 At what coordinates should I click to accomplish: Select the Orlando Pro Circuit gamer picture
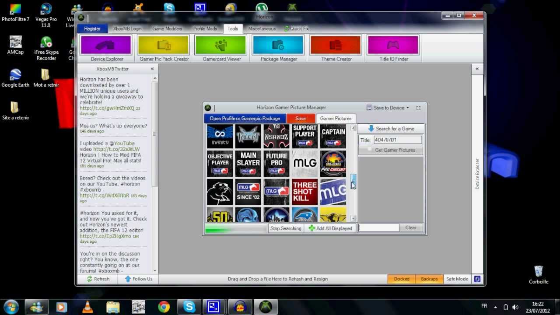click(333, 163)
